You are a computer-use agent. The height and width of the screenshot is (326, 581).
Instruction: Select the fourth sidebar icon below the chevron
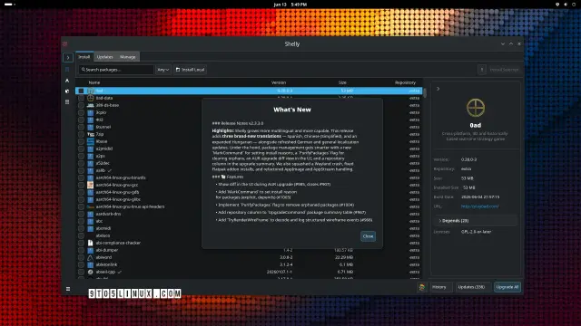click(67, 101)
